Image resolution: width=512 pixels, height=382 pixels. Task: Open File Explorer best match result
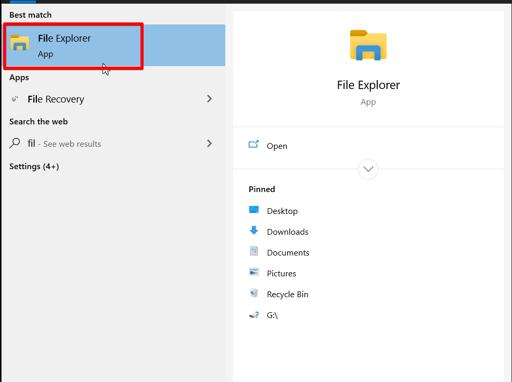(x=113, y=45)
